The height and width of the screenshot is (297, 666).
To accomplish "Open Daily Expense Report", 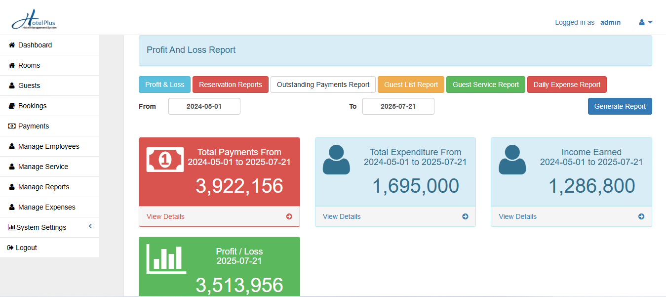I will click(567, 85).
